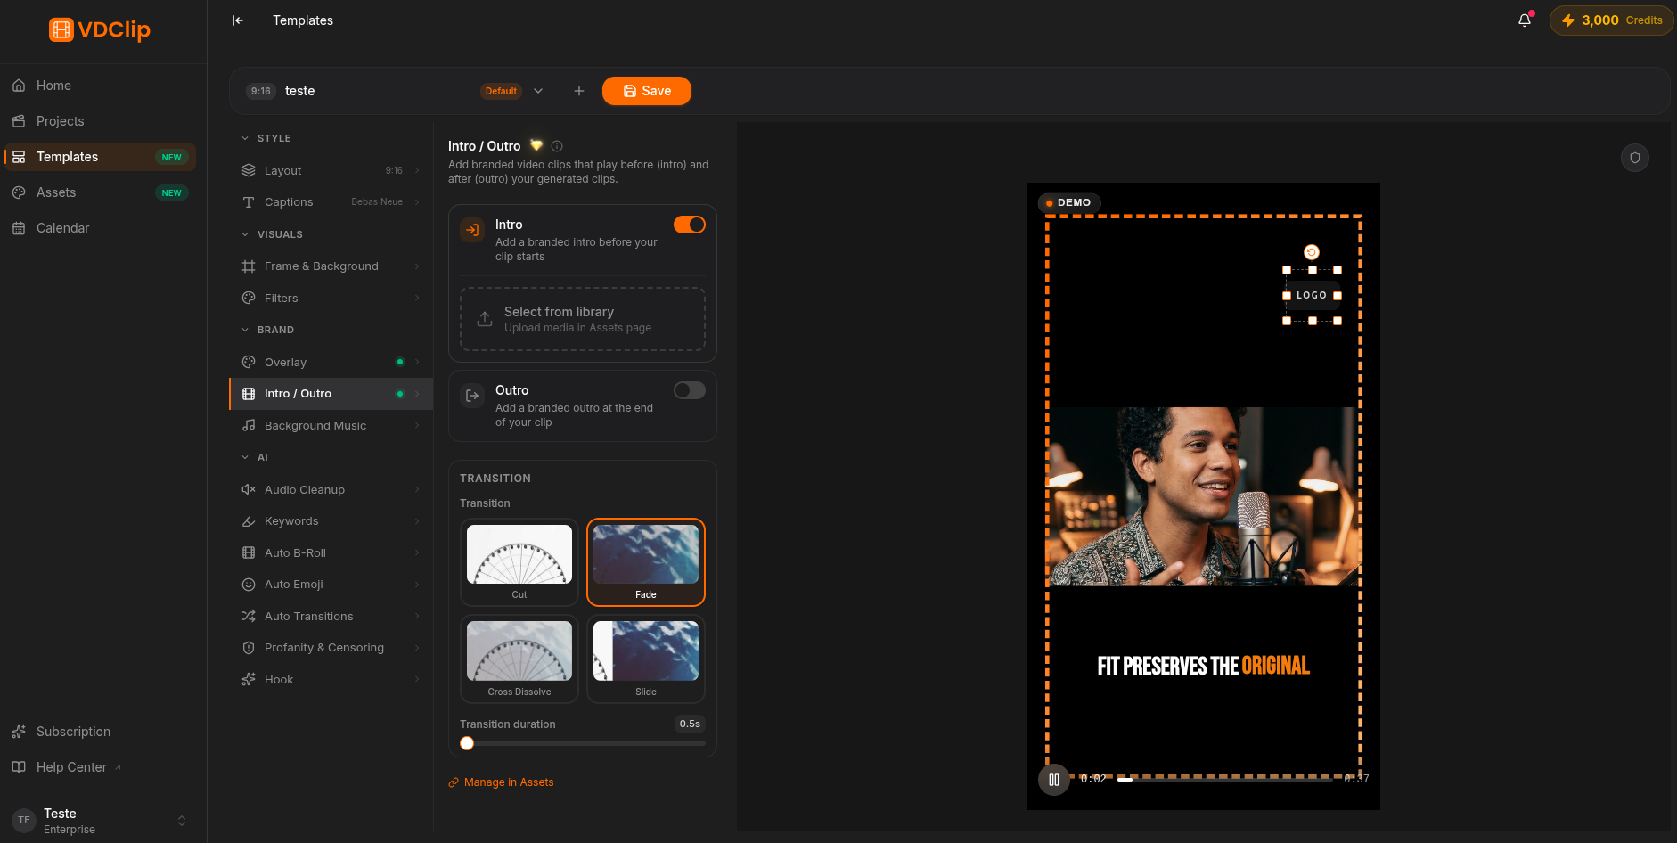Click the Layout layers icon
The height and width of the screenshot is (843, 1677).
click(249, 170)
